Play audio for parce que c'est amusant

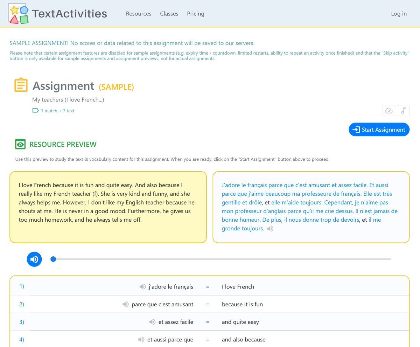coord(126,304)
